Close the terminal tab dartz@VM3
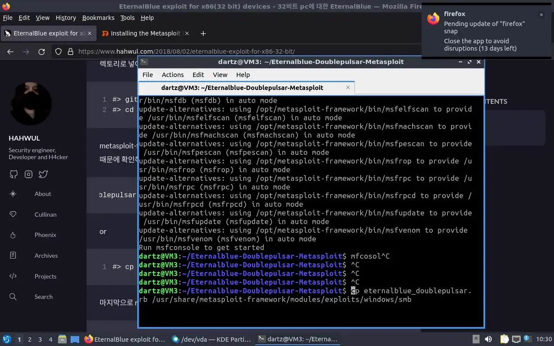The image size is (554, 346). pyautogui.click(x=348, y=87)
